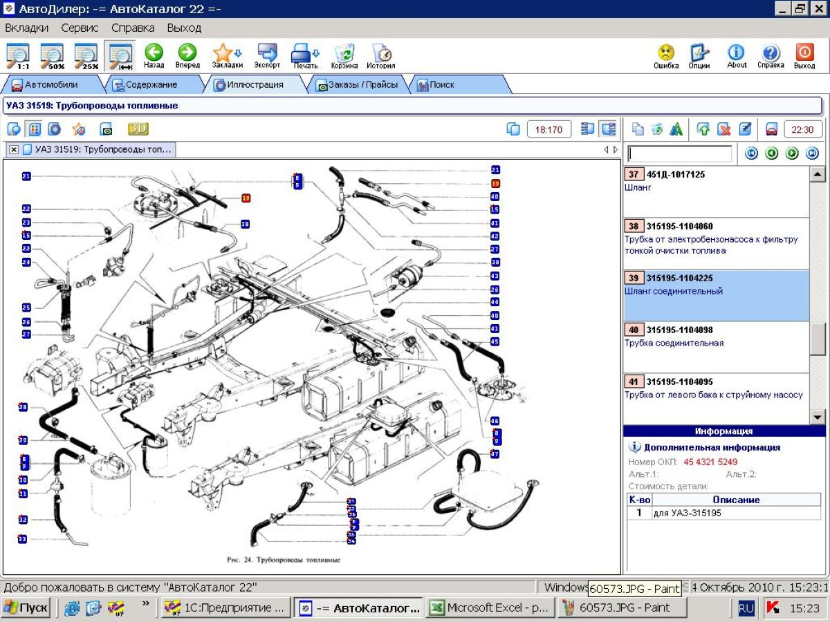Screen dimensions: 830x622
Task: Click the fit-to-width zoom icon
Action: click(120, 55)
